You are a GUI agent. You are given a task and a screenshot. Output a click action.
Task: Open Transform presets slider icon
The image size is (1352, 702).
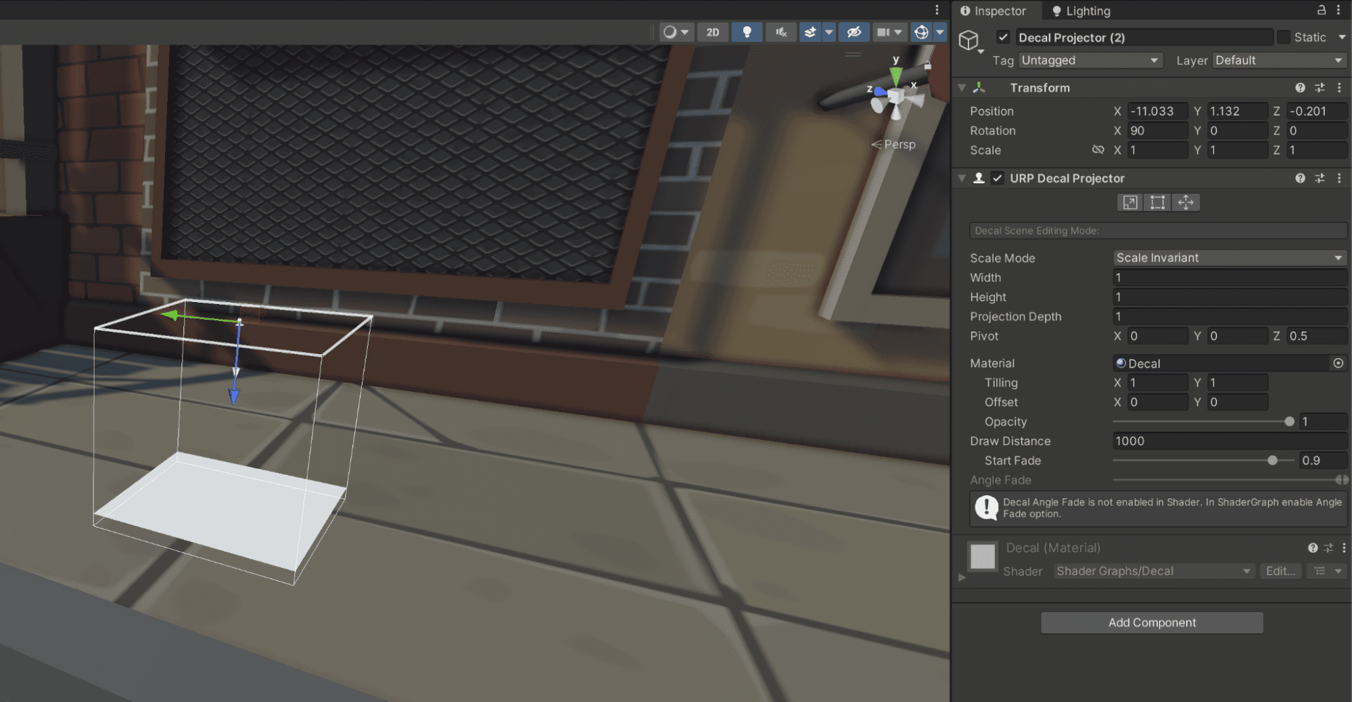(1320, 88)
